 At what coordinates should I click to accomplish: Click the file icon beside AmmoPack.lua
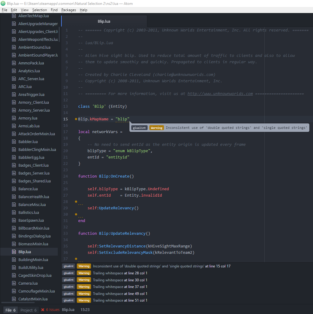14,63
